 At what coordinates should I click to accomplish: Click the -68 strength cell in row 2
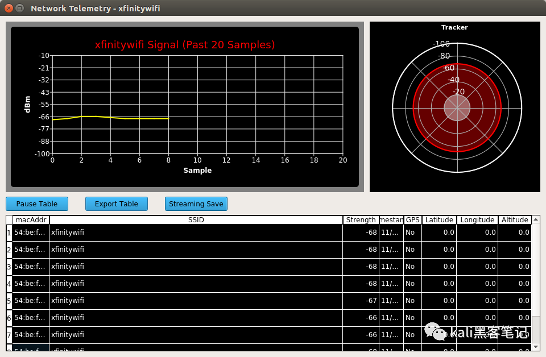click(x=361, y=250)
